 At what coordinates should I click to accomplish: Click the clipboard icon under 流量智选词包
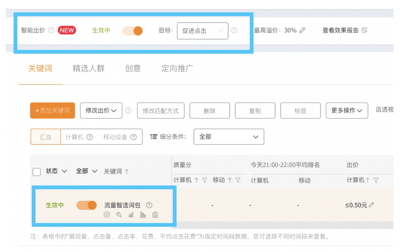155,215
